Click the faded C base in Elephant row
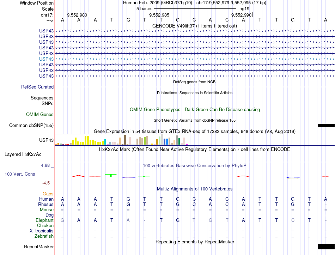The height and width of the screenshot is (255, 335). [x=293, y=220]
